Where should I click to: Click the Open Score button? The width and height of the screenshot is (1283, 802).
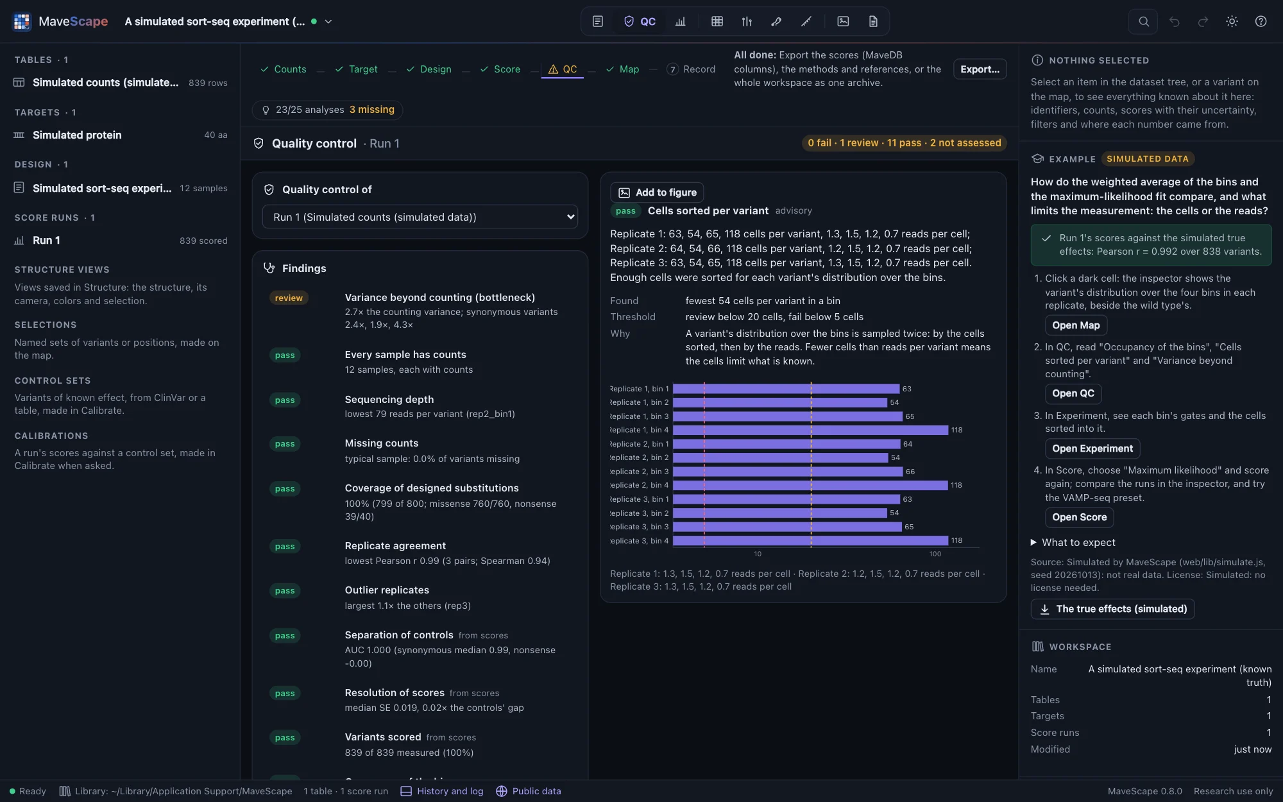[x=1079, y=517]
